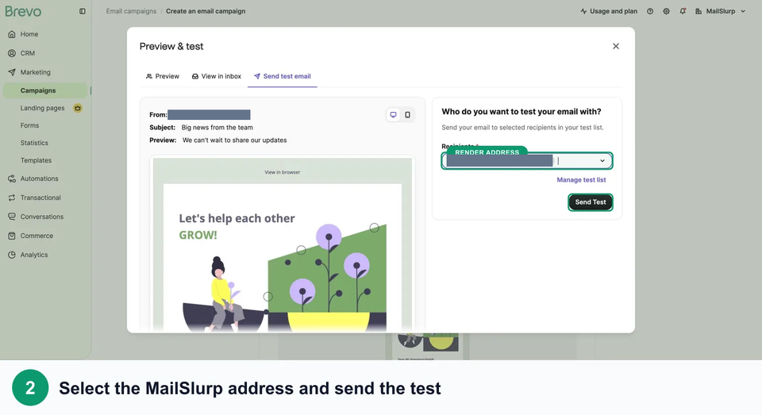Click the View in browser link
Image resolution: width=762 pixels, height=415 pixels.
(x=283, y=172)
